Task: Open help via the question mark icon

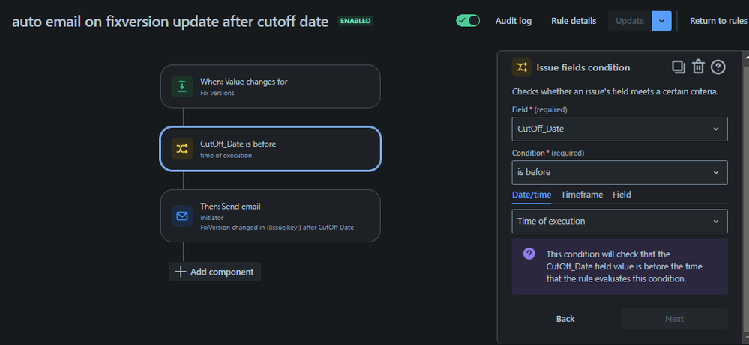Action: click(718, 67)
